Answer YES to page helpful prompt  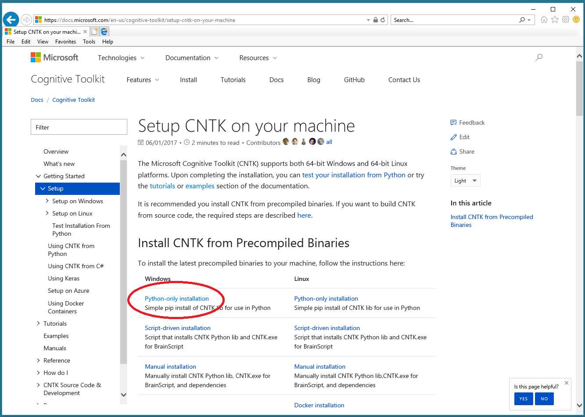click(524, 399)
